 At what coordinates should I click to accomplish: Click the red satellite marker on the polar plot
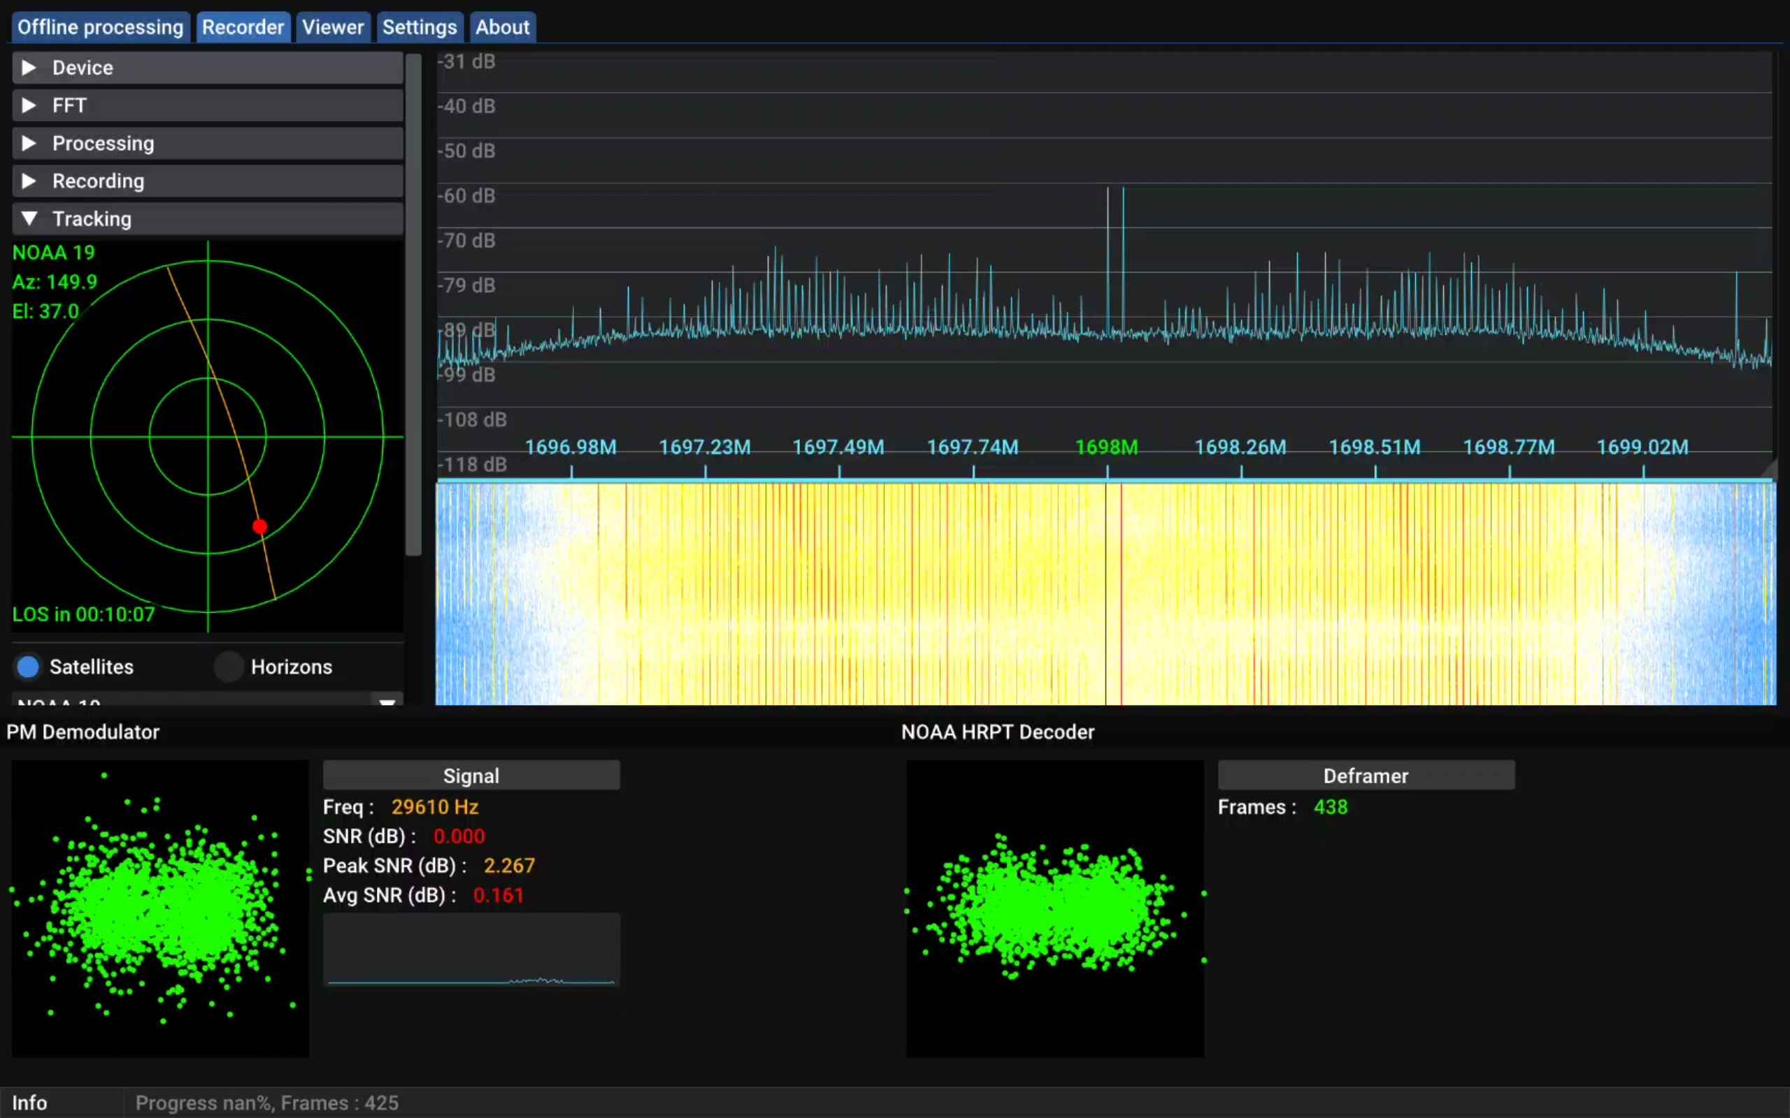point(259,525)
